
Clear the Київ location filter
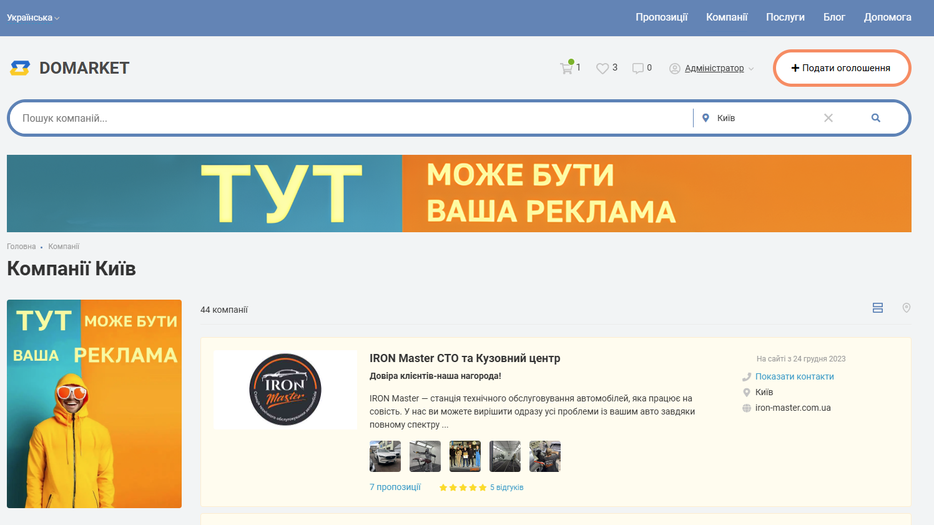click(828, 118)
